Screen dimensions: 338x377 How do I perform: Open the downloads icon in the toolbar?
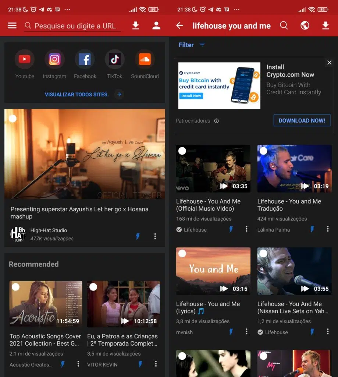tap(136, 26)
